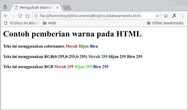This screenshot has height=110, width=188.
Task: Click the text Teks ini menggunakan colornames
Action: point(34,46)
